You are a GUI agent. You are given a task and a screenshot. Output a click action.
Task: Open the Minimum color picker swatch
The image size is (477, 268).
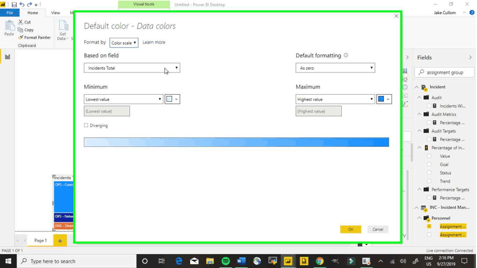[x=172, y=99]
